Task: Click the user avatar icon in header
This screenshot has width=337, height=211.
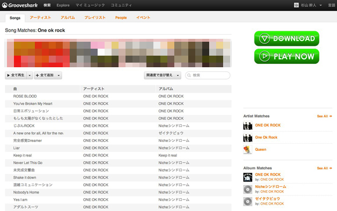Action: [296, 5]
